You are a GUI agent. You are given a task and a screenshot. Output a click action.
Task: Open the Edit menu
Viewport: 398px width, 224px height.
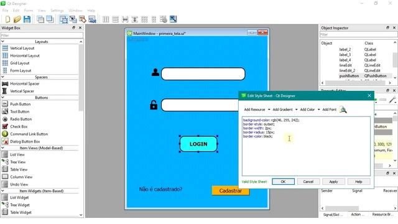click(x=16, y=11)
